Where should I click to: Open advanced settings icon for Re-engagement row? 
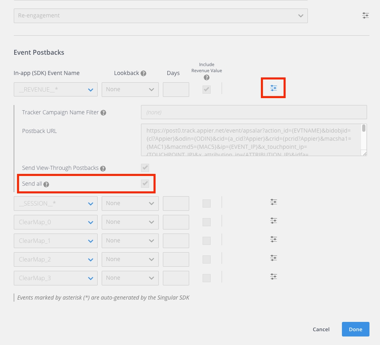point(365,16)
